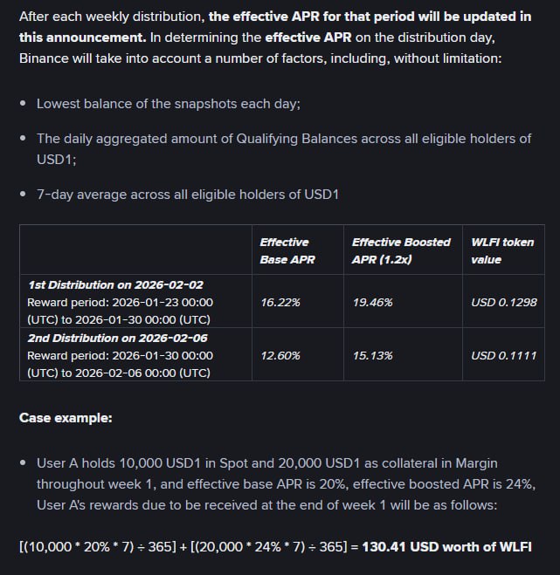Click the "Lowest balance of the snapshots" bullet
This screenshot has width=560, height=575.
pos(168,103)
